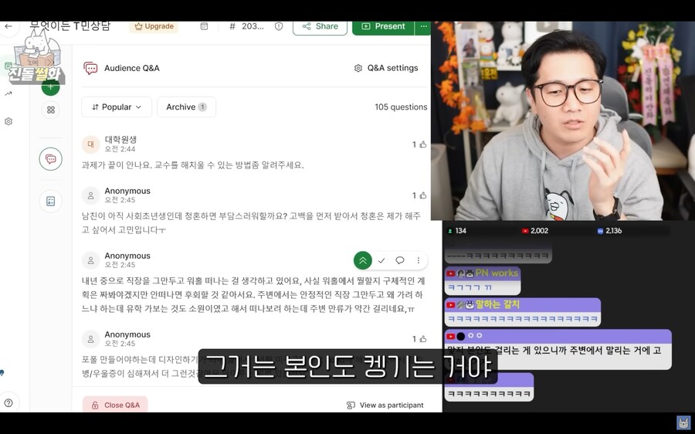Reply to the 워홀 question comment icon
Image resolution: width=695 pixels, height=434 pixels.
pos(400,261)
